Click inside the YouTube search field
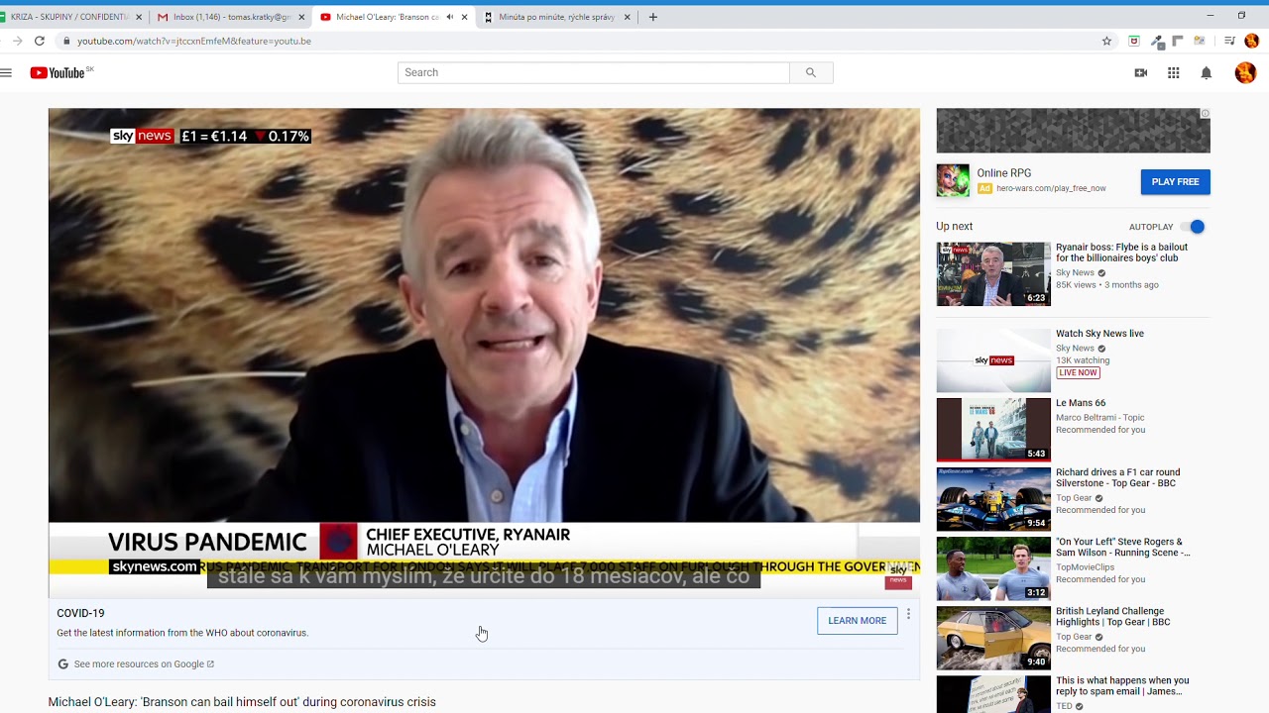This screenshot has height=713, width=1269. (x=593, y=72)
